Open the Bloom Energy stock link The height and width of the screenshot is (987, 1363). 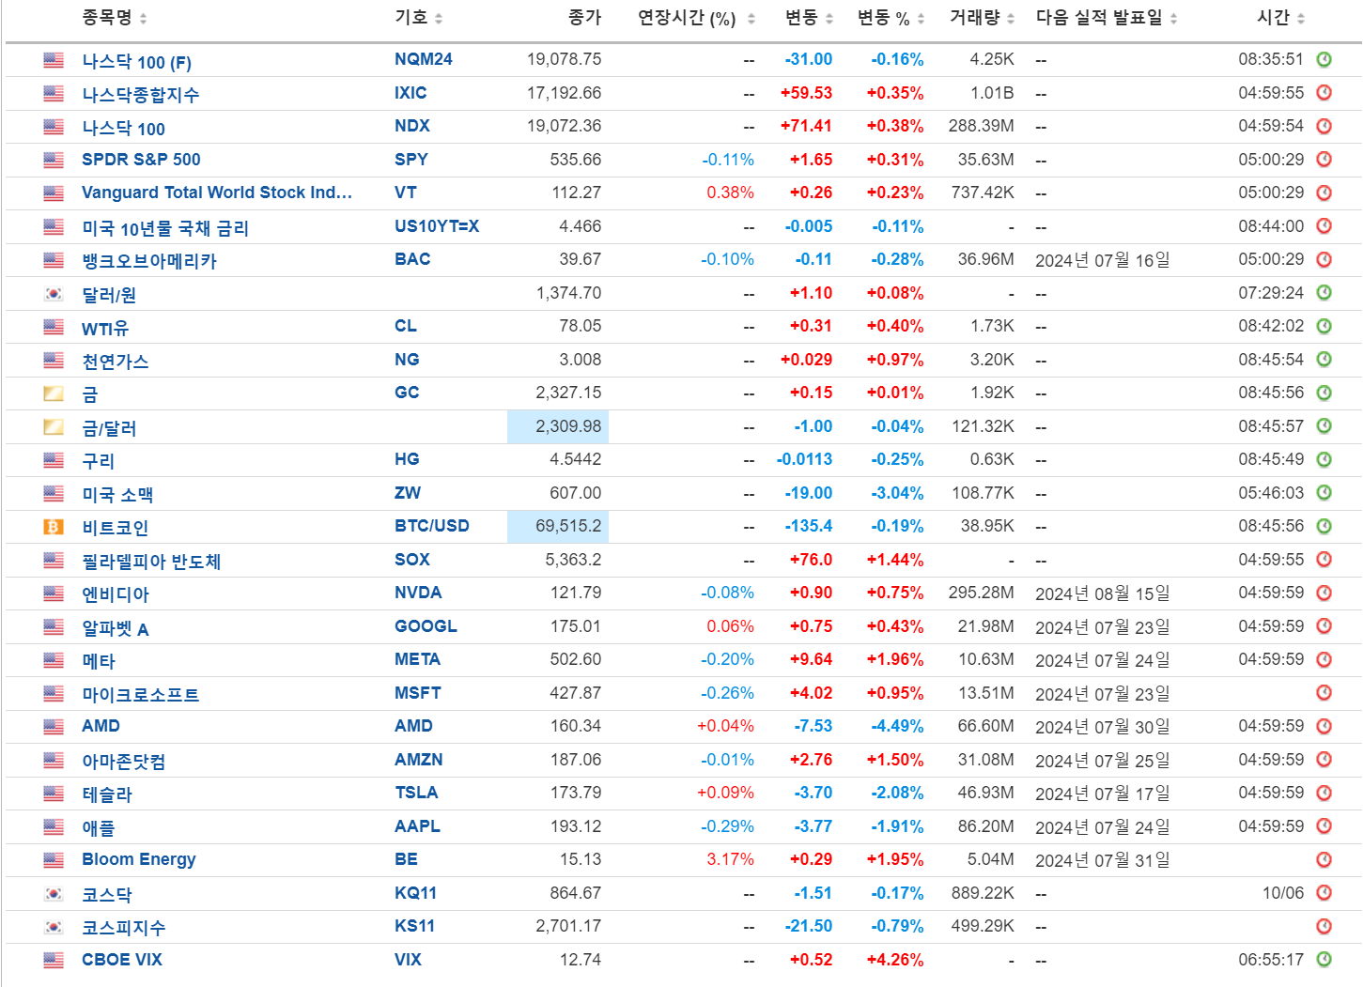tap(139, 859)
